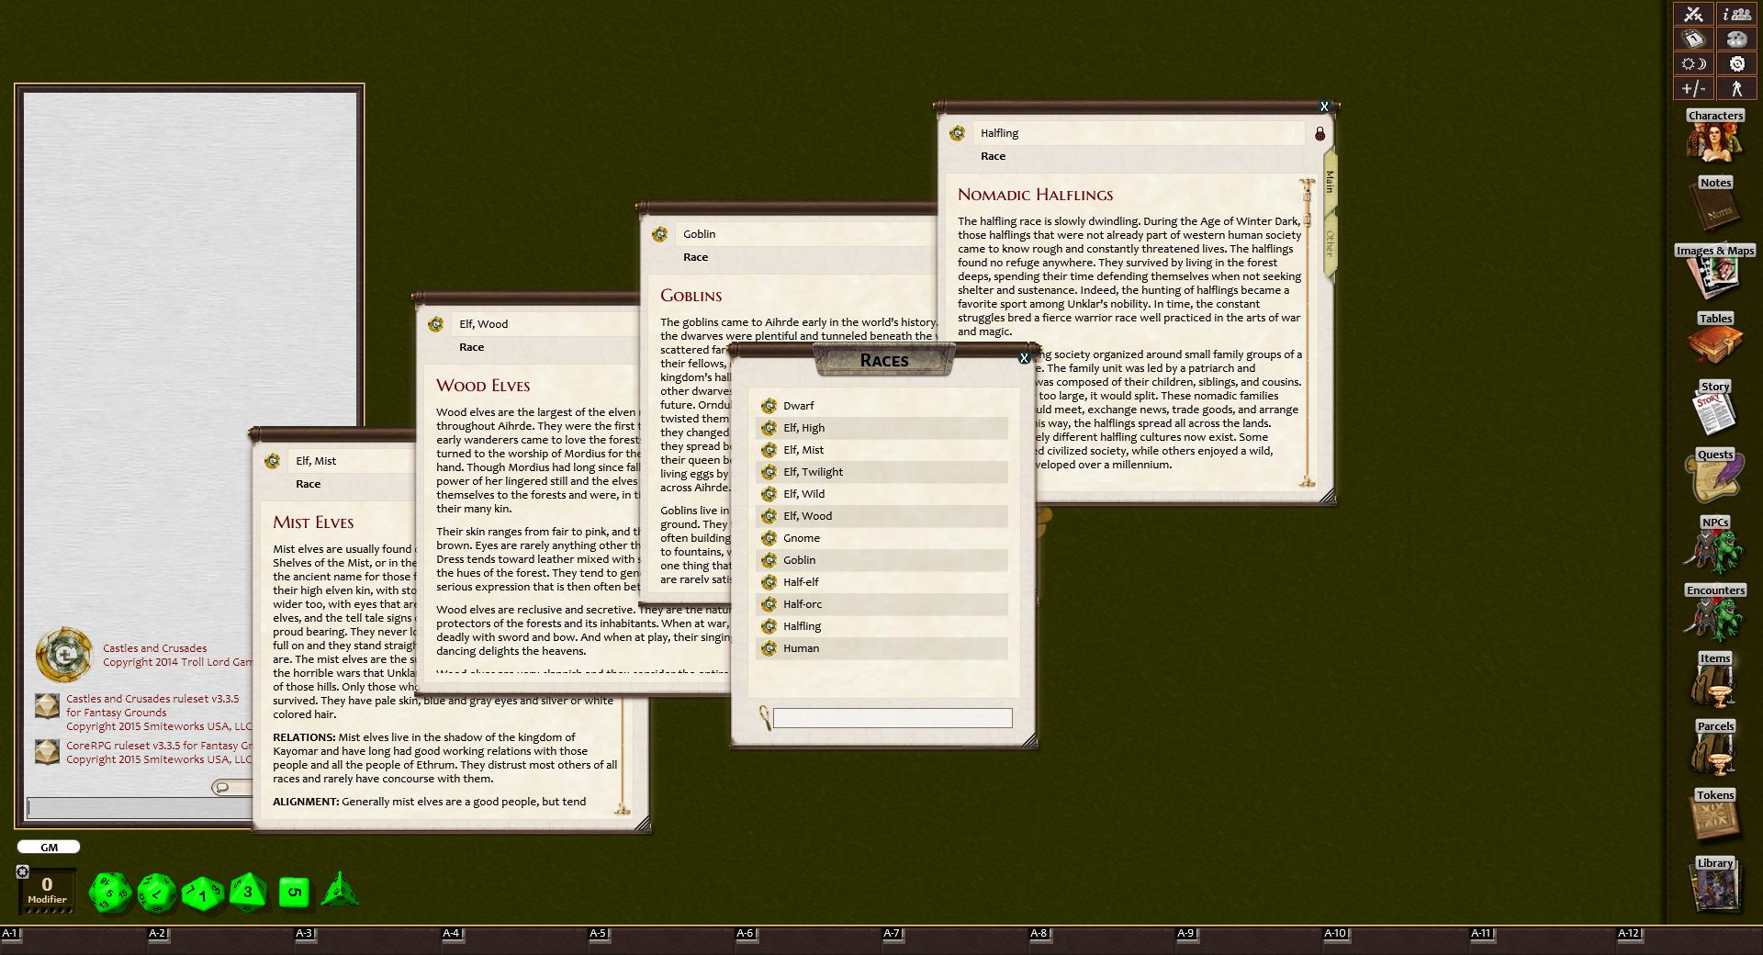Open the Options gear icon
Screen dimensions: 1763x955
[x=1735, y=63]
